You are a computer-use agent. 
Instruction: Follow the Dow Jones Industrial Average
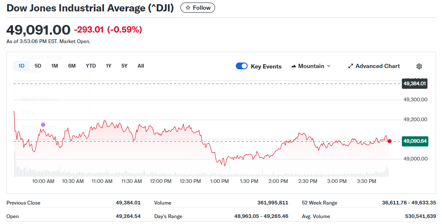[198, 8]
